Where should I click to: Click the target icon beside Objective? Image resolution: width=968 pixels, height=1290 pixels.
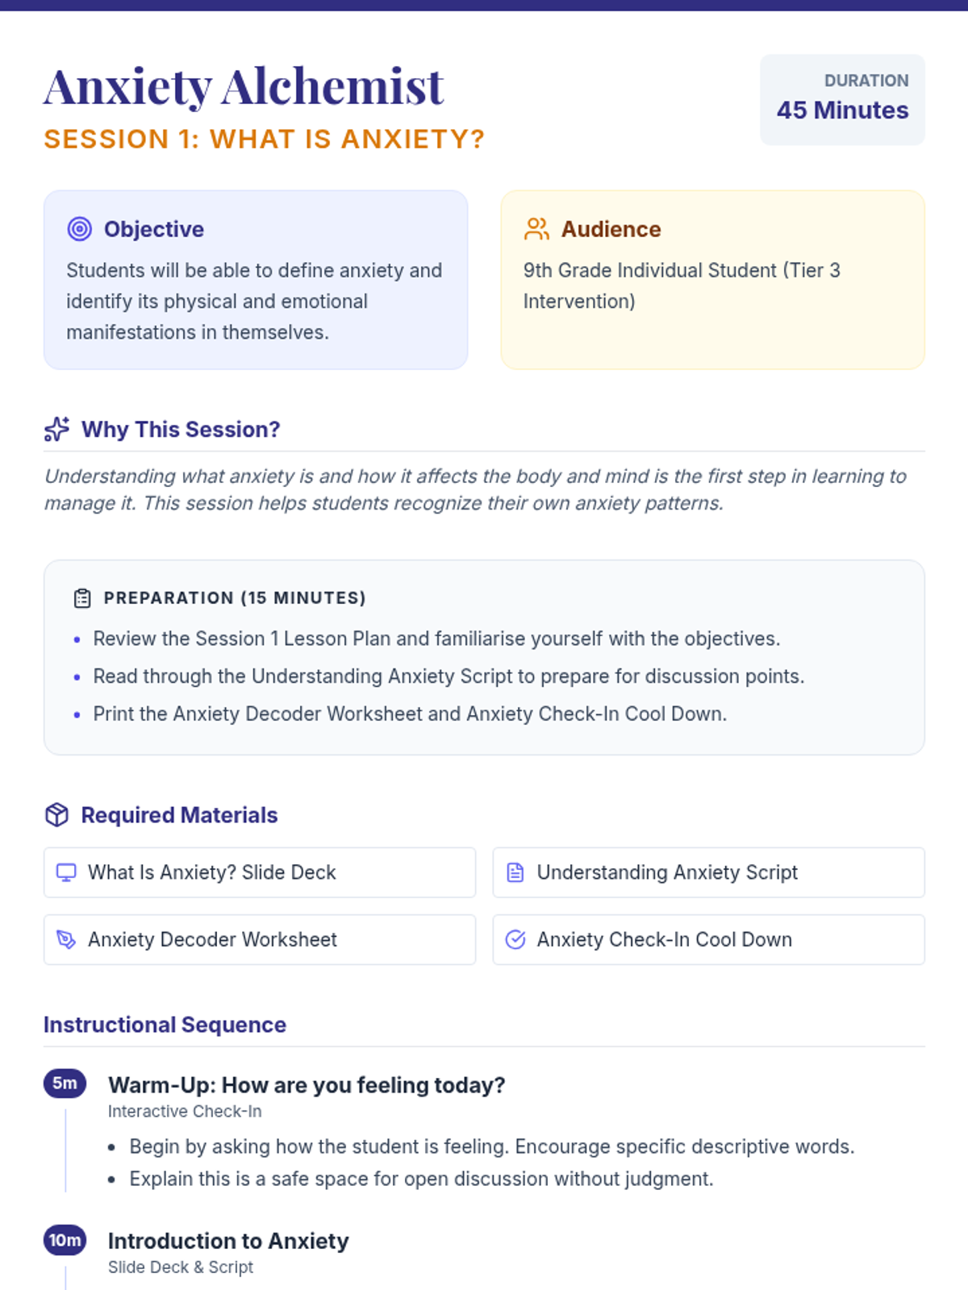point(79,229)
